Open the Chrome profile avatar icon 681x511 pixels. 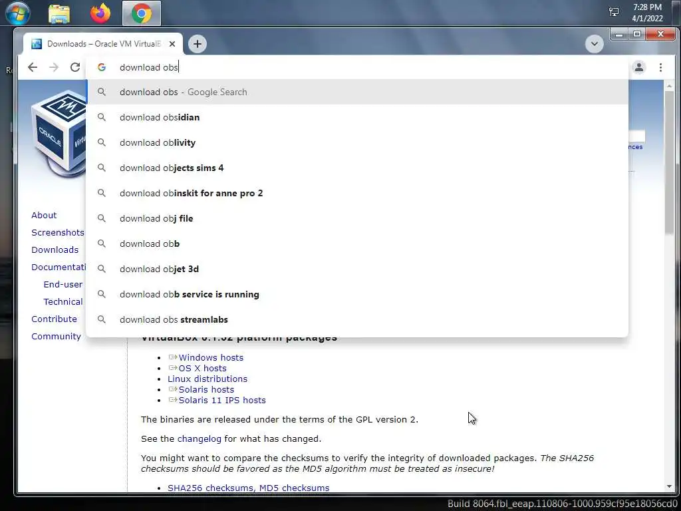click(x=639, y=67)
